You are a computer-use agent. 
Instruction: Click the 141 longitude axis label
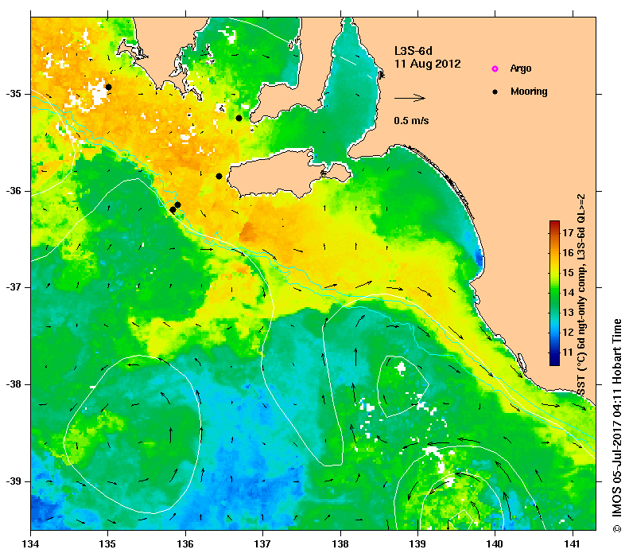[x=573, y=544]
